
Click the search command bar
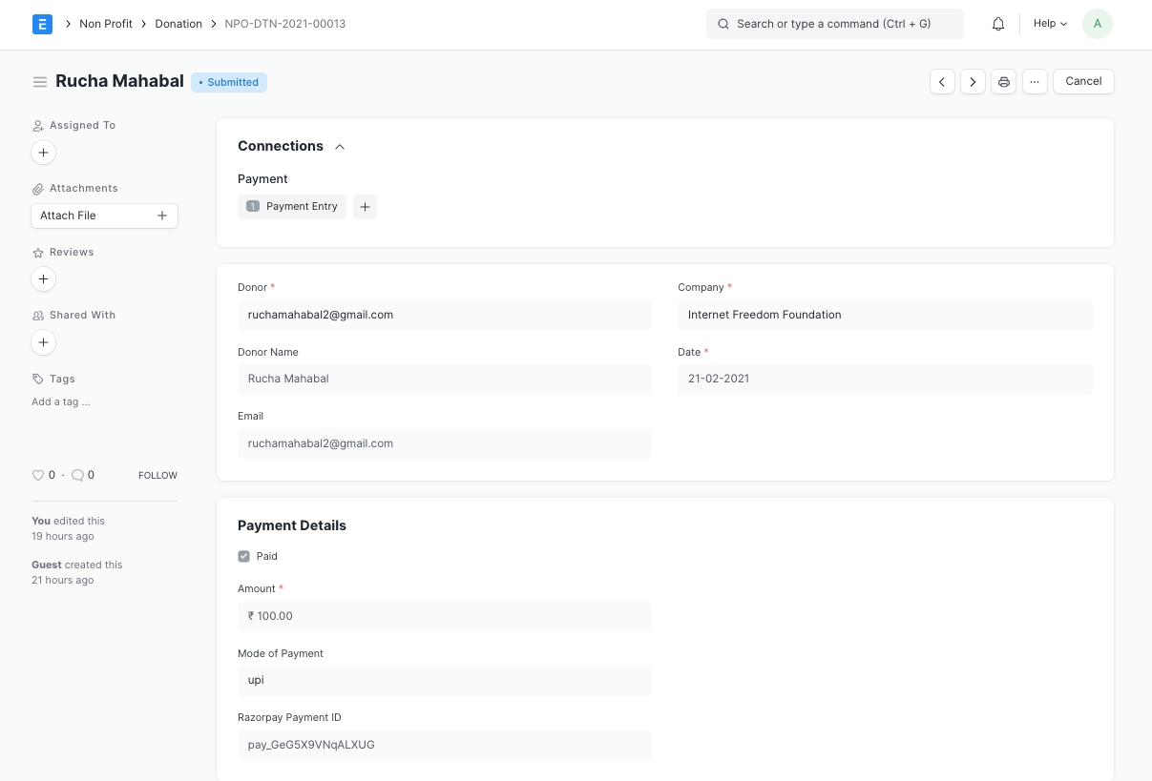coord(834,24)
